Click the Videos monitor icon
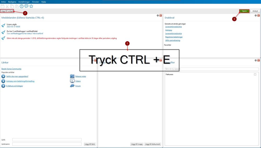Image resolution: width=261 pixels, height=148 pixels. pos(72,81)
